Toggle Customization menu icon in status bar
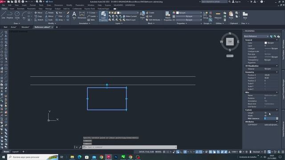 (283, 152)
